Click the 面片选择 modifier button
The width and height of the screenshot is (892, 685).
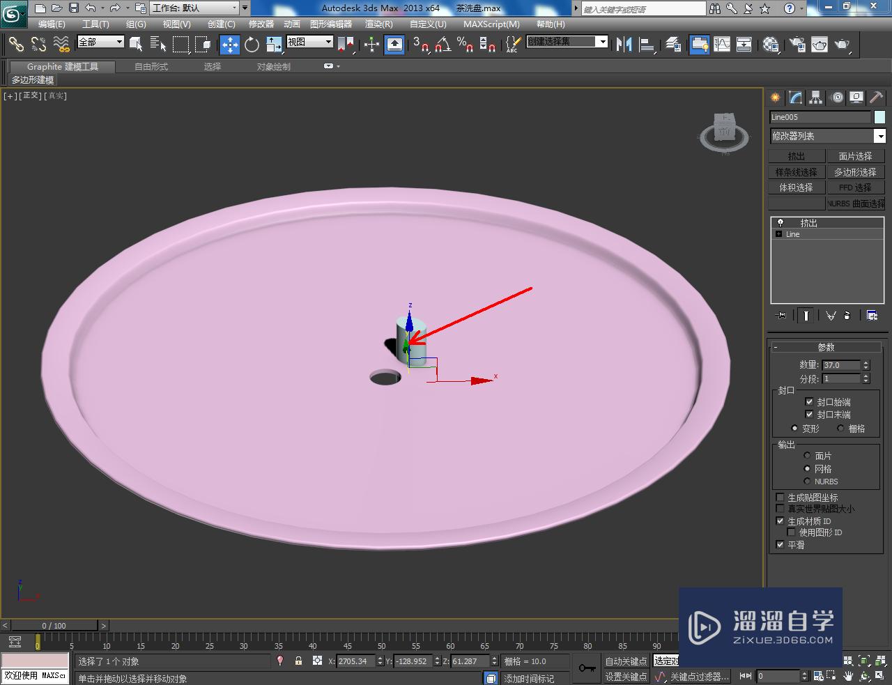[x=855, y=156]
